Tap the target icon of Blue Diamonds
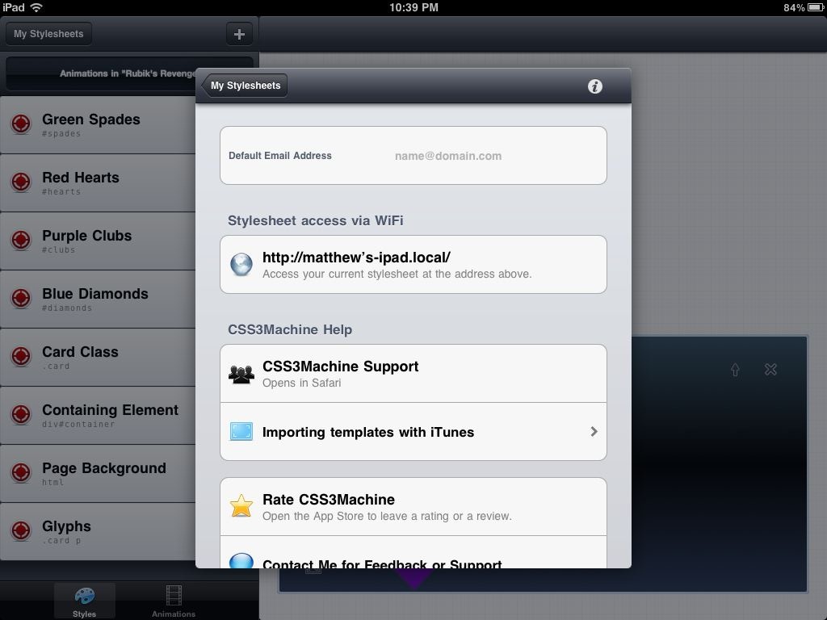This screenshot has width=827, height=620. pos(21,298)
